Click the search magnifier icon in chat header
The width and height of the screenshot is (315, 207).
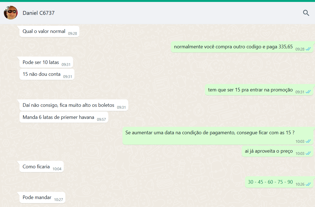pos(306,13)
